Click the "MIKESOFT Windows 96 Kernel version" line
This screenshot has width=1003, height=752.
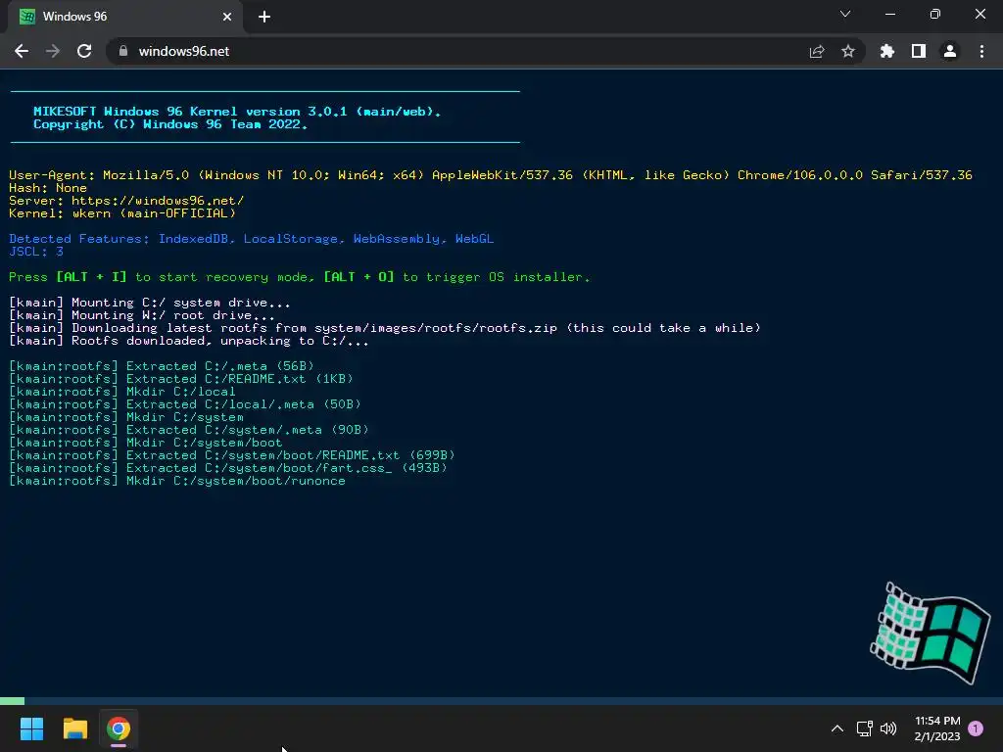click(237, 112)
